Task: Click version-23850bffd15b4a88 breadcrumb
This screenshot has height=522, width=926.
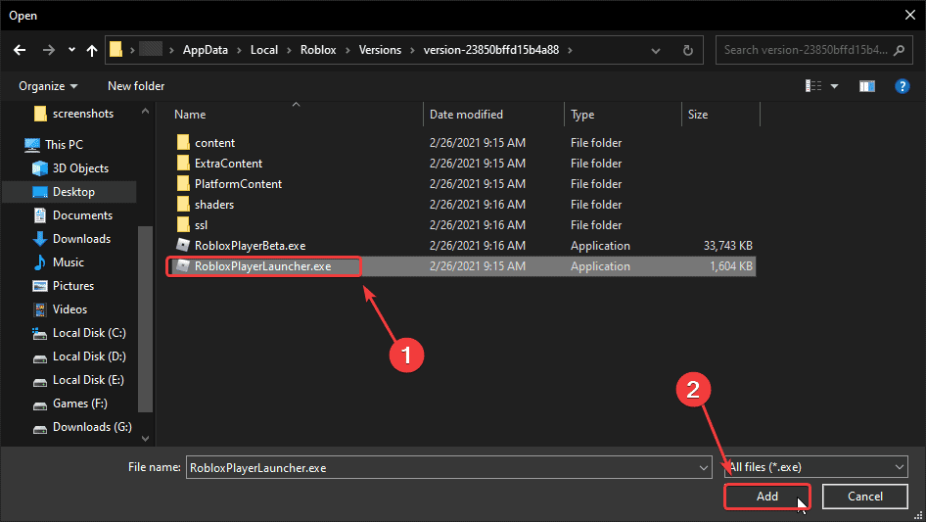Action: (490, 50)
